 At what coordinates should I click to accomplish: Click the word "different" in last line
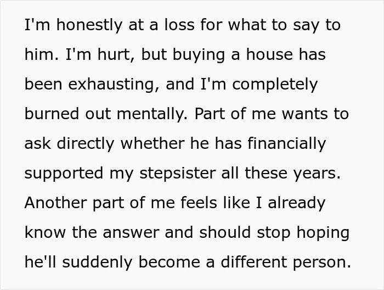pos(254,262)
